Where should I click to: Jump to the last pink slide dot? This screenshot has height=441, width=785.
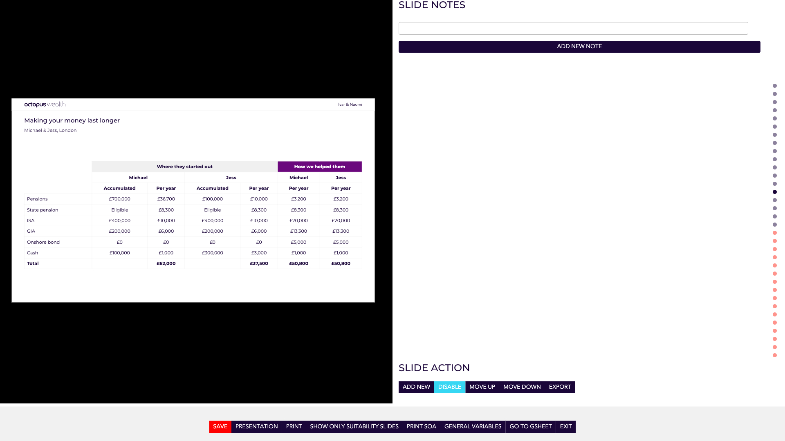[x=775, y=355]
